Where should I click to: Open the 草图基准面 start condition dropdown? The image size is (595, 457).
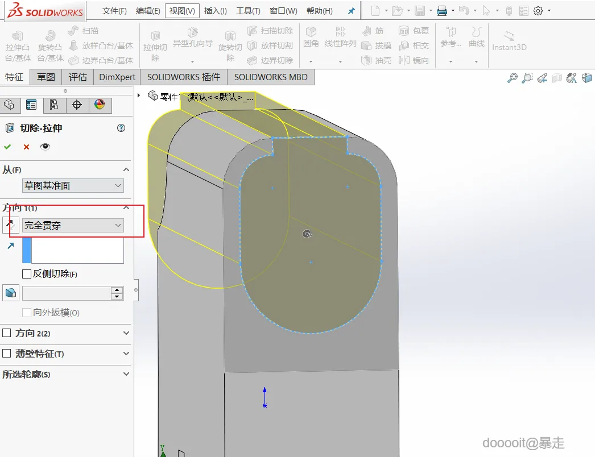[72, 186]
